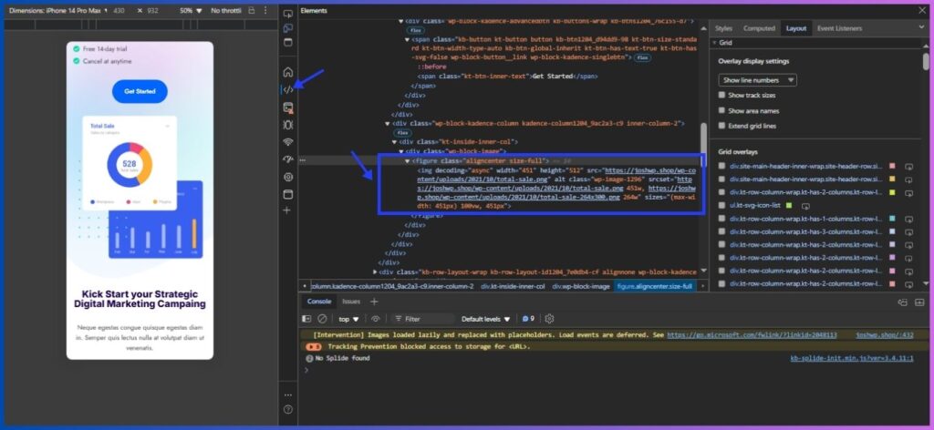The width and height of the screenshot is (934, 430).
Task: Open the Elements tool icon in activity bar
Action: (288, 89)
